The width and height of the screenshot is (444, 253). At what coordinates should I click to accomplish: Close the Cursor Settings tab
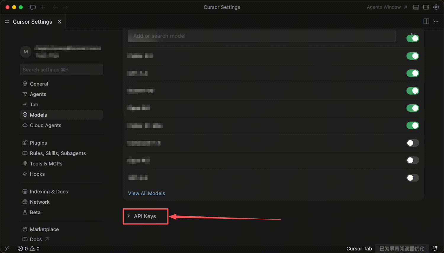[59, 22]
